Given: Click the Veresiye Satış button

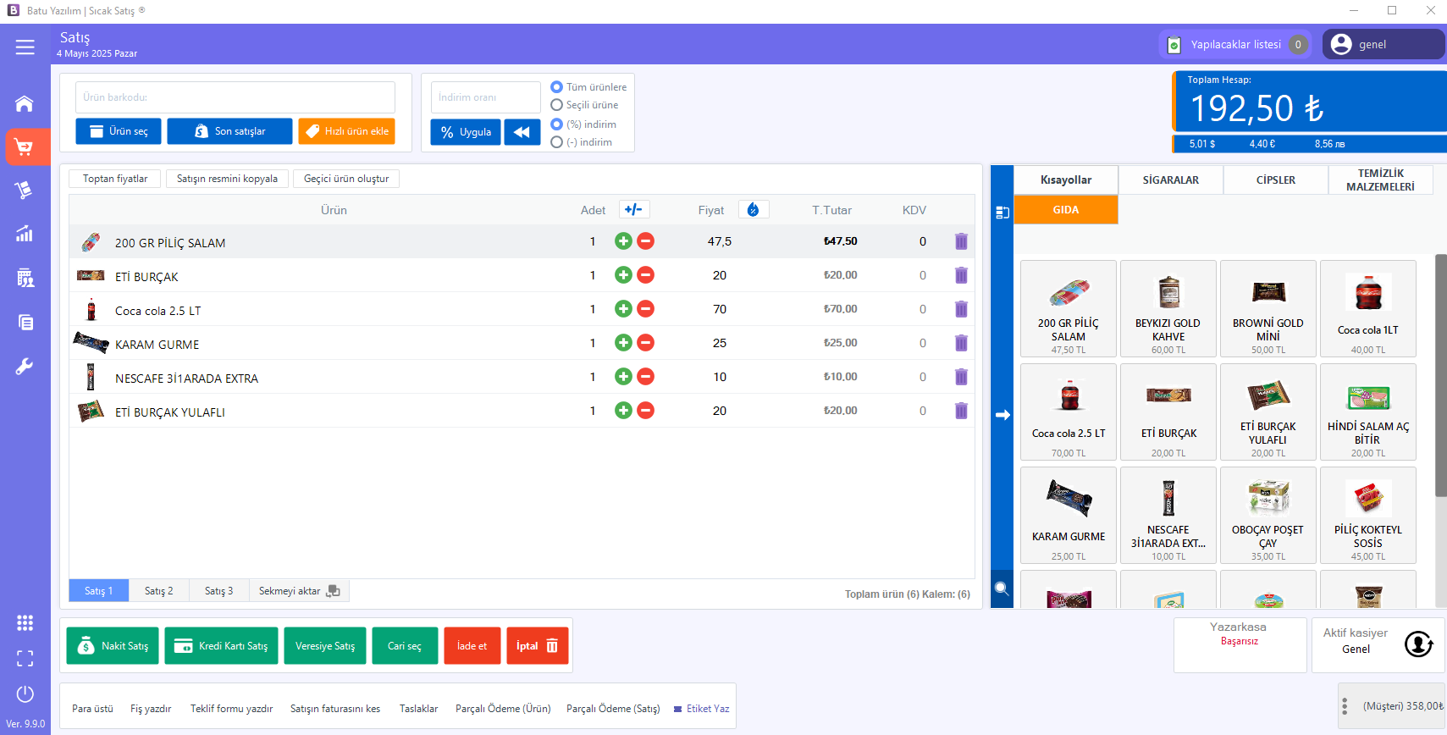Looking at the screenshot, I should coord(325,646).
